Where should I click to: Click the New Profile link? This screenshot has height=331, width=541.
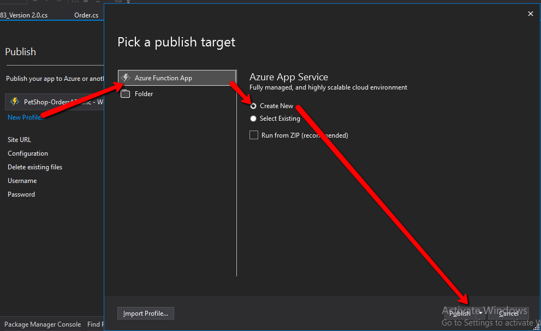pos(26,117)
